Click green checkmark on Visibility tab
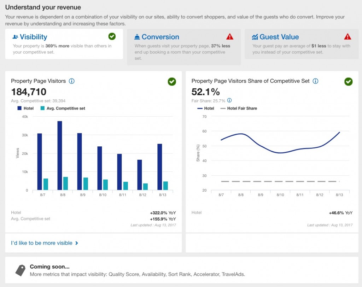The width and height of the screenshot is (362, 287). tap(112, 36)
